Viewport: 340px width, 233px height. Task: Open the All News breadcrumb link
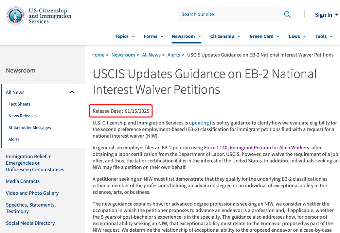coord(152,55)
